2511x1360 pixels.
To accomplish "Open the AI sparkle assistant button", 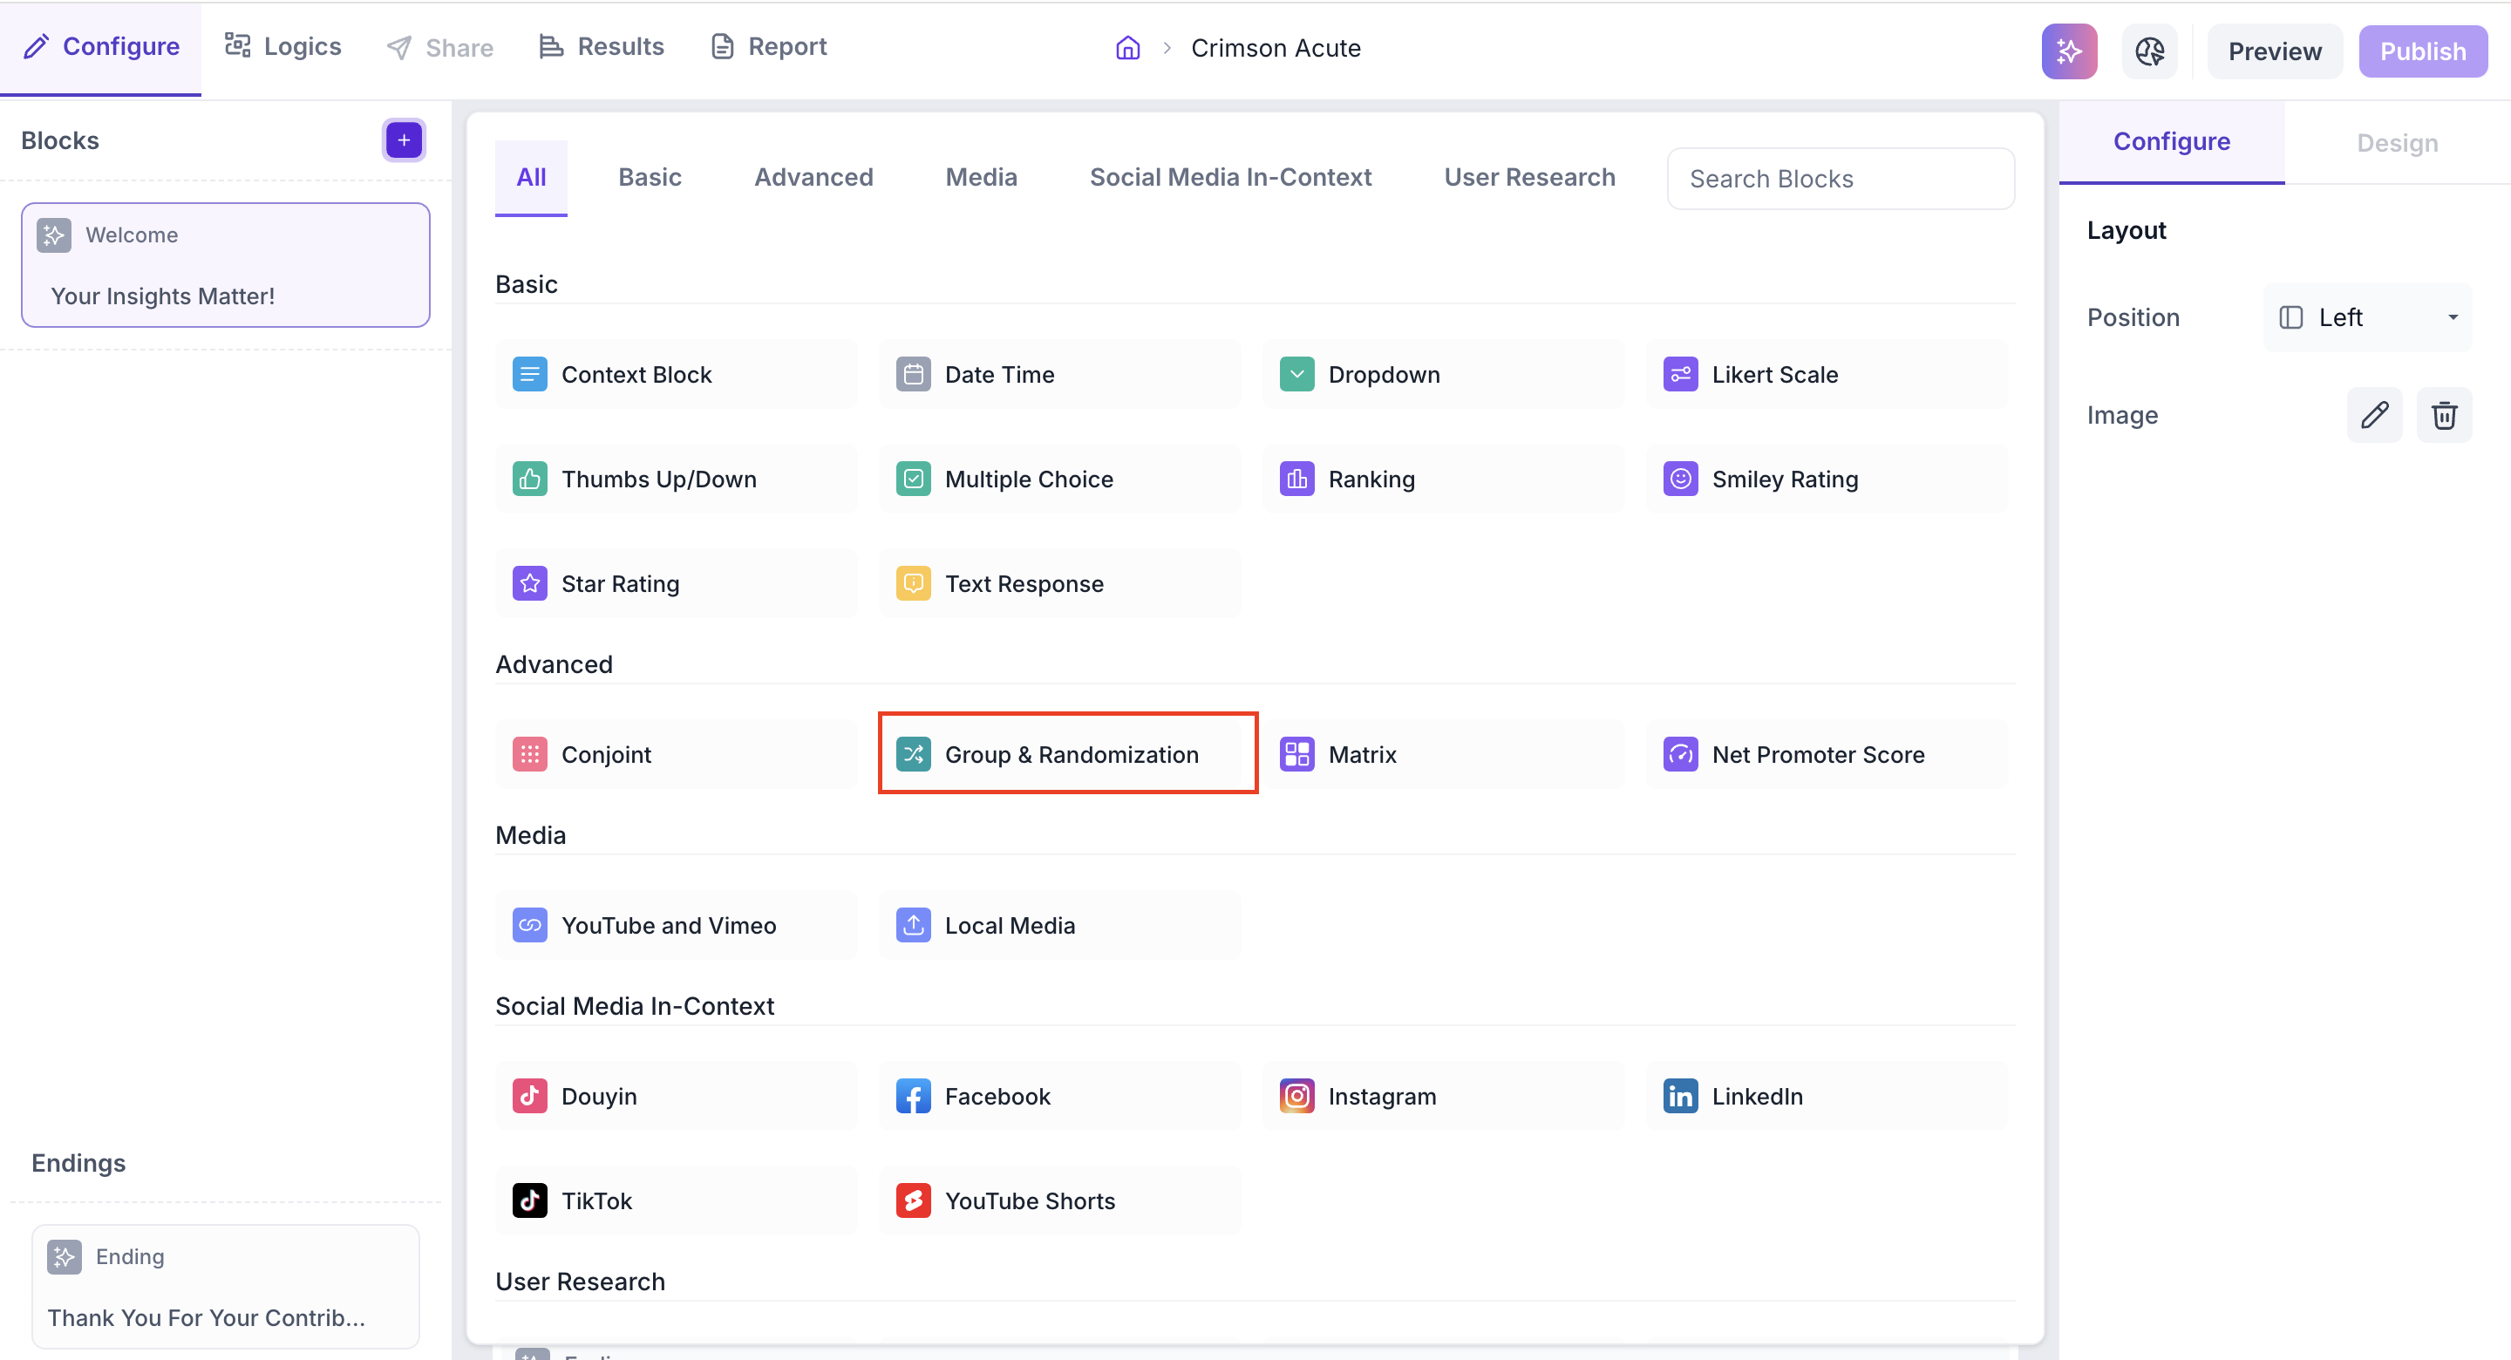I will [2068, 51].
